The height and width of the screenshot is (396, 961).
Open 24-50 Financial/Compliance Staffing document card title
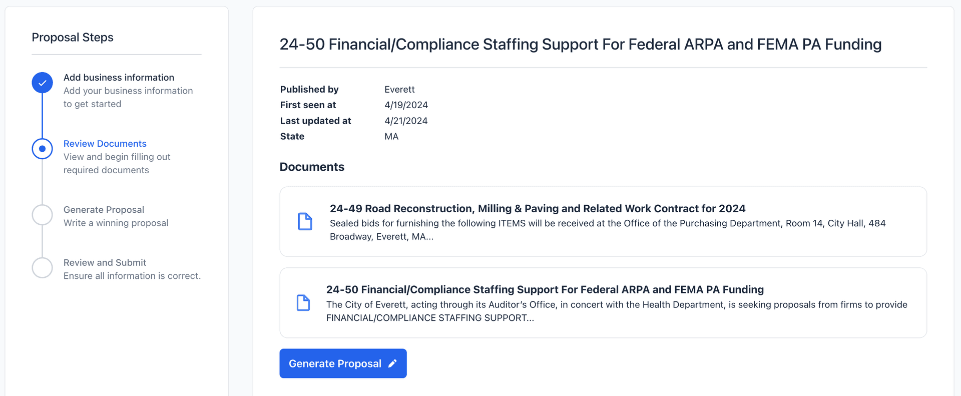(x=545, y=289)
